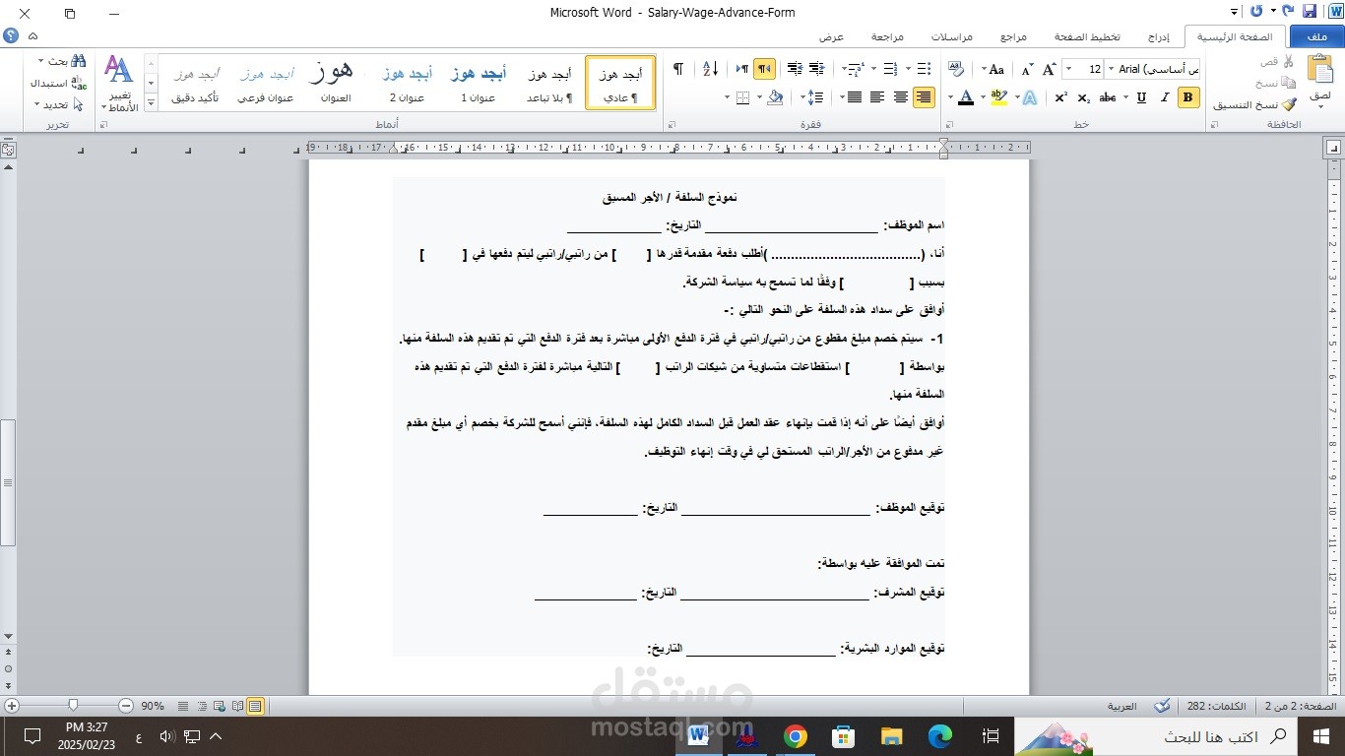Open Microsoft Store from the taskbar
This screenshot has height=756, width=1345.
[844, 736]
